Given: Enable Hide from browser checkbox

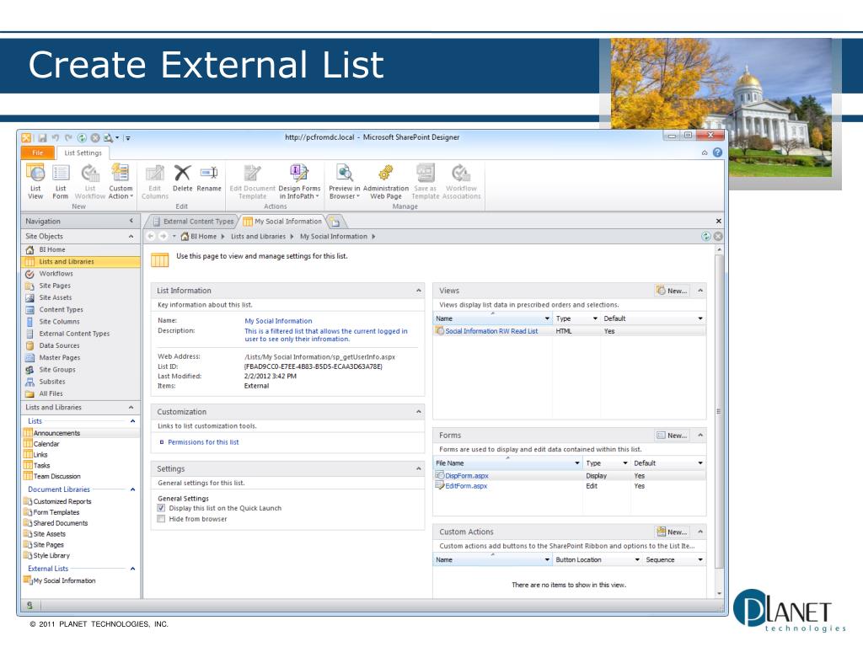Looking at the screenshot, I should point(161,519).
